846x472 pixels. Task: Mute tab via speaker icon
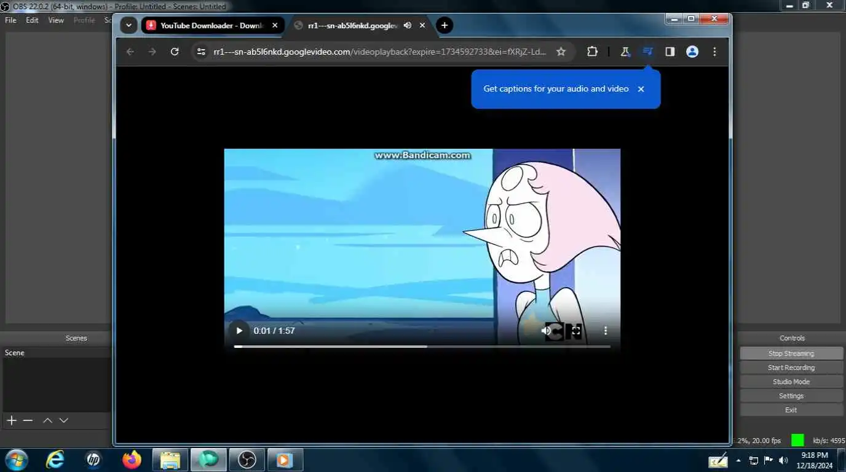point(407,25)
